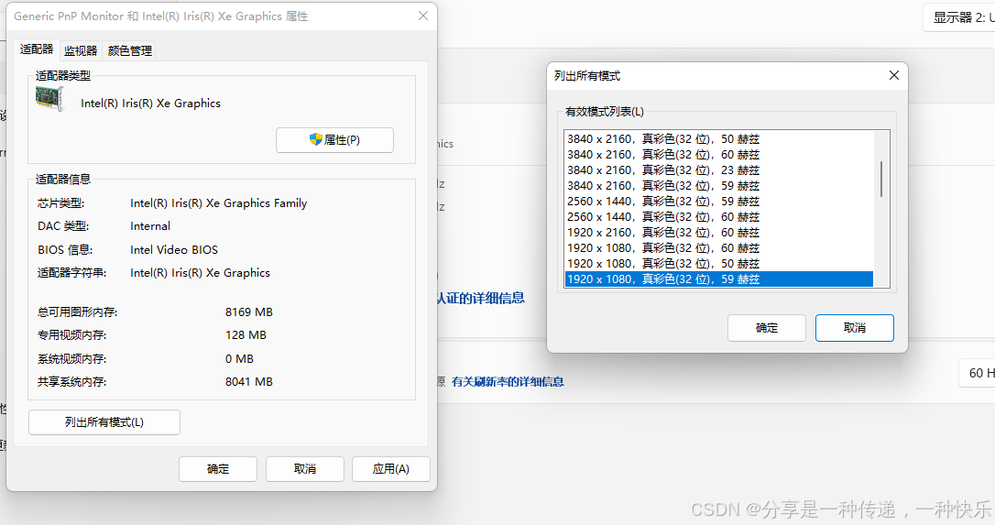Open the 60 Hz refresh rate dropdown
This screenshot has width=995, height=525.
(978, 373)
